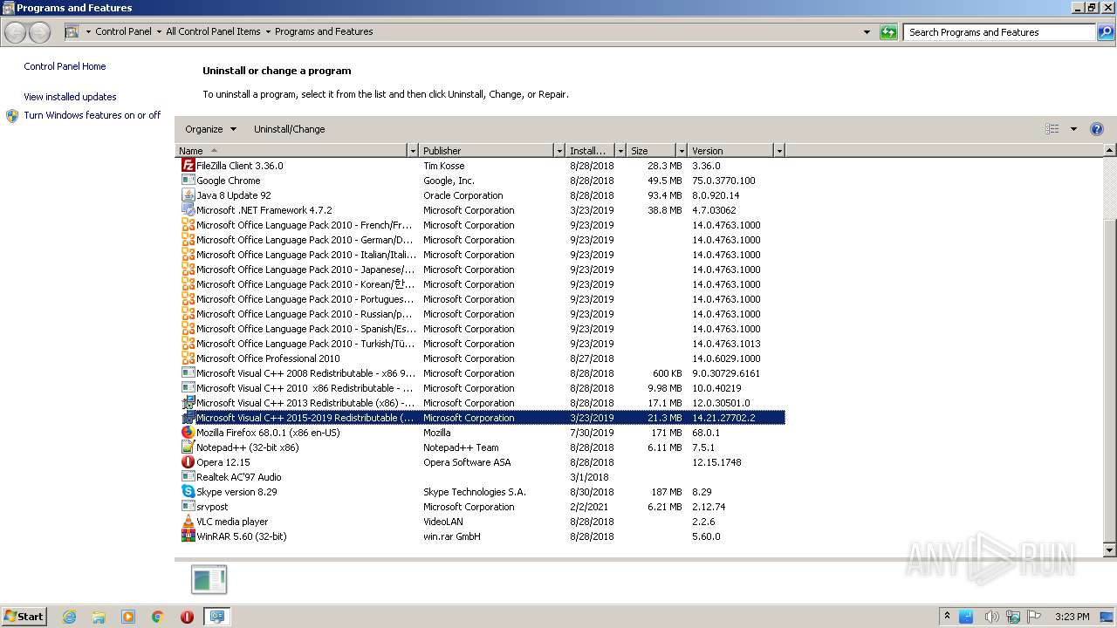Click the list scrollbar up arrow
Image resolution: width=1117 pixels, height=628 pixels.
[x=1110, y=151]
